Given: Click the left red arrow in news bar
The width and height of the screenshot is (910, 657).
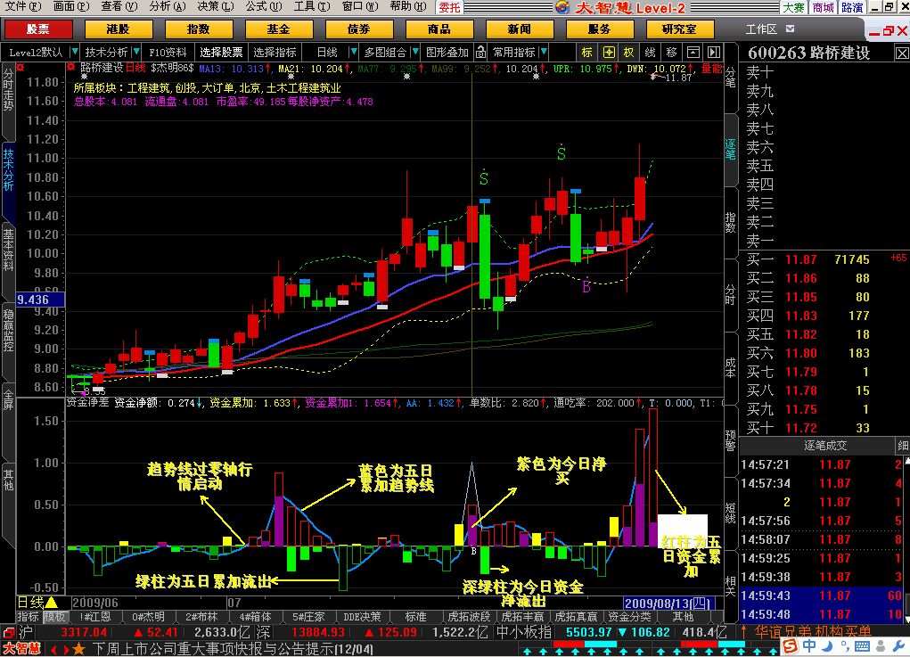Looking at the screenshot, I should (x=53, y=650).
